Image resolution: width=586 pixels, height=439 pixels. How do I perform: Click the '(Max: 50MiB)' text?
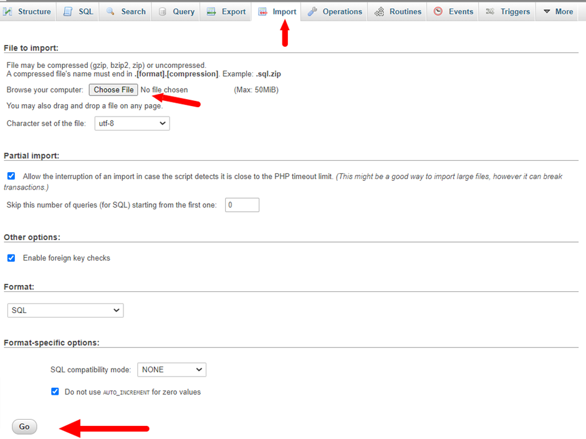pos(256,90)
